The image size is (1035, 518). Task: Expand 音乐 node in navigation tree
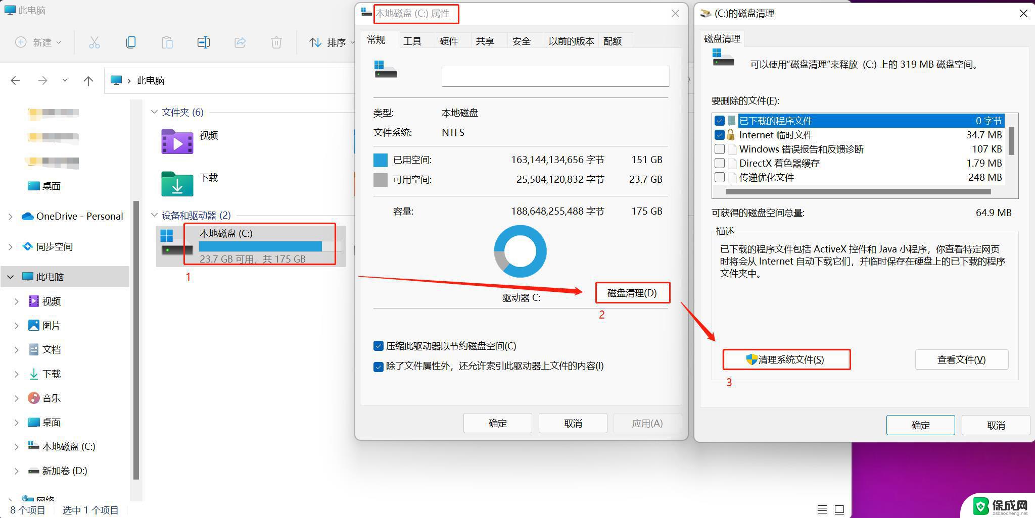[x=17, y=398]
